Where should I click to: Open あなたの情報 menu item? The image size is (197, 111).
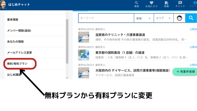[x=35, y=42]
